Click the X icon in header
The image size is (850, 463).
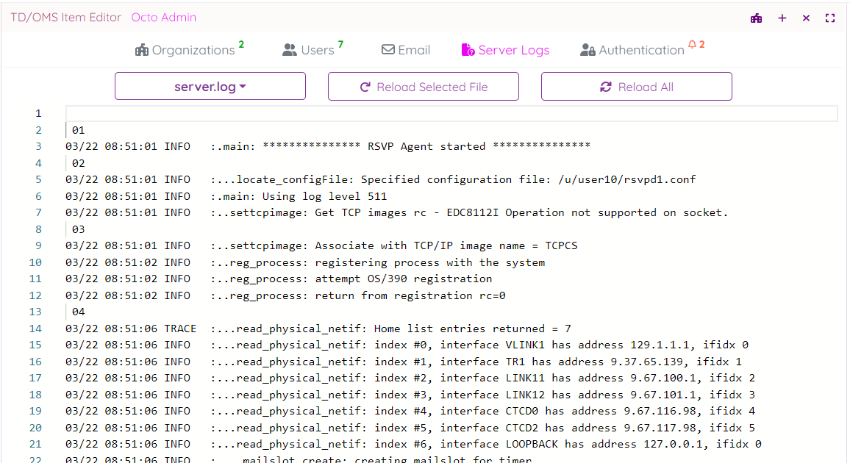(806, 18)
